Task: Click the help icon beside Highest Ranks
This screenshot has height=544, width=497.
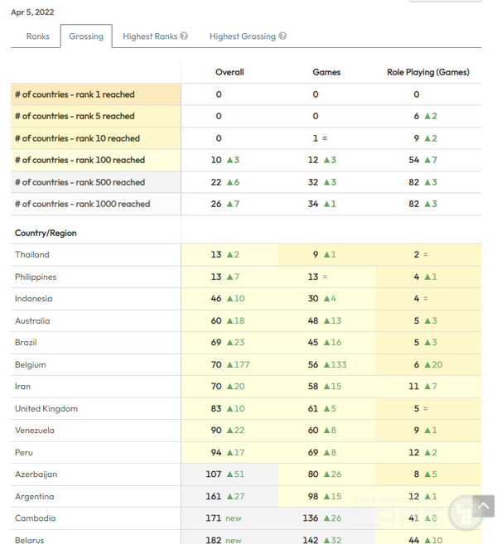Action: pos(184,36)
